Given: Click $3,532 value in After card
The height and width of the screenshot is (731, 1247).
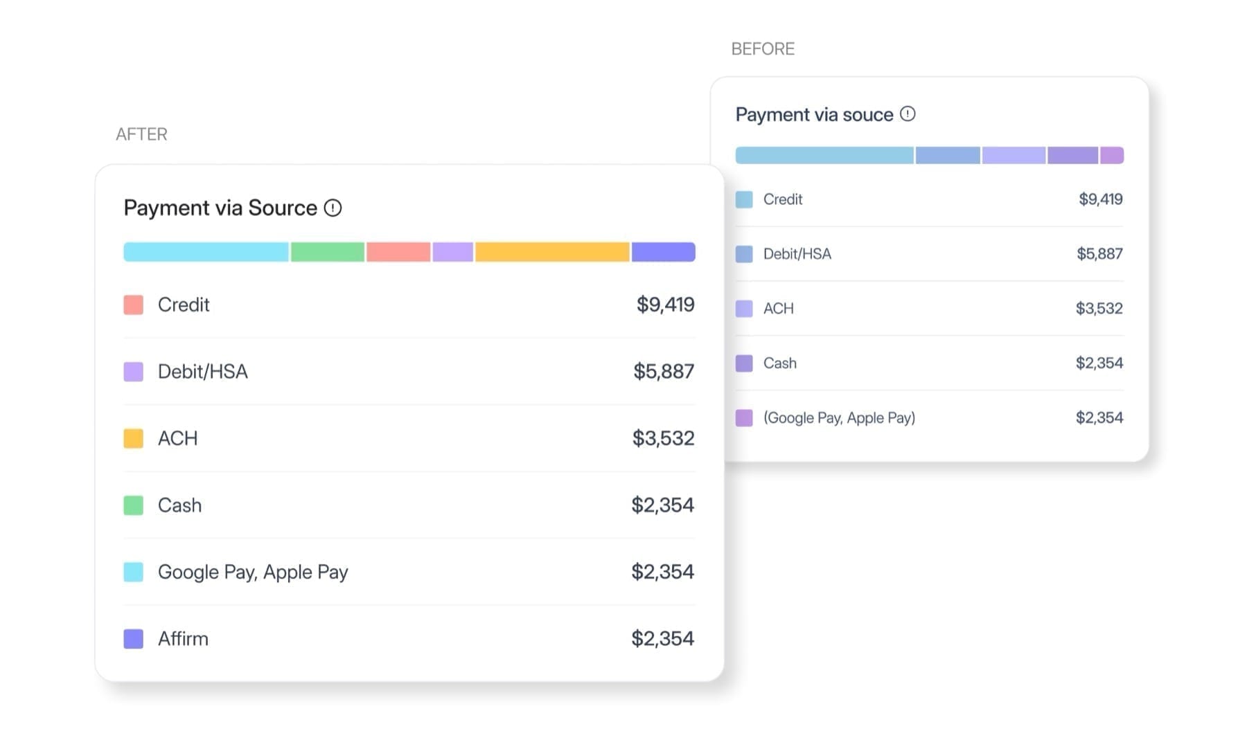Looking at the screenshot, I should click(663, 438).
